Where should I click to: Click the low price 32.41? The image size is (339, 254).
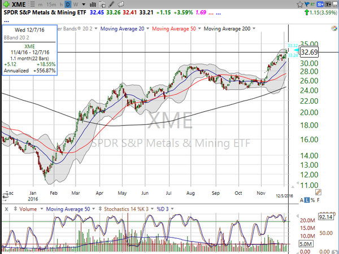[x=130, y=12]
